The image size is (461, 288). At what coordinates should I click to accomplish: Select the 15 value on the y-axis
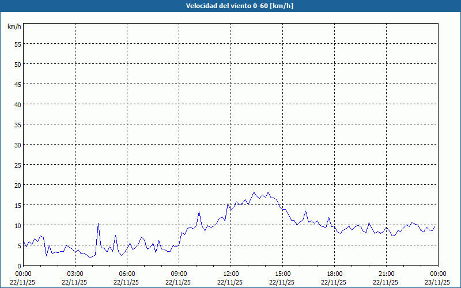click(x=17, y=205)
